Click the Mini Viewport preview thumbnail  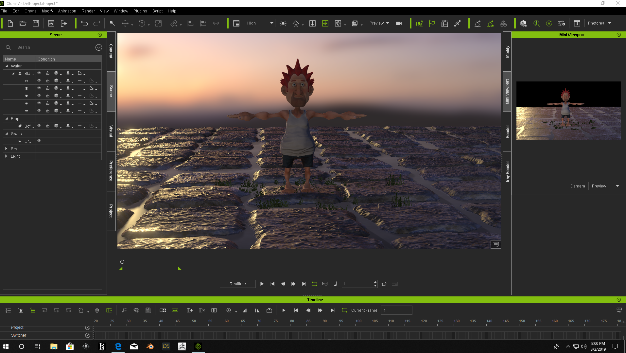(568, 111)
